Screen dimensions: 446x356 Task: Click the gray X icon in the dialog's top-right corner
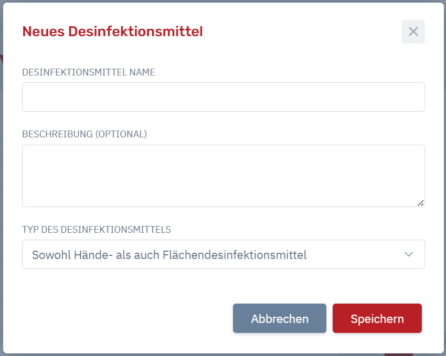coord(413,31)
